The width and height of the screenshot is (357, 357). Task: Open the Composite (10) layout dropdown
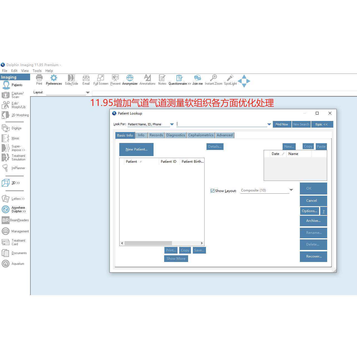[x=291, y=190]
